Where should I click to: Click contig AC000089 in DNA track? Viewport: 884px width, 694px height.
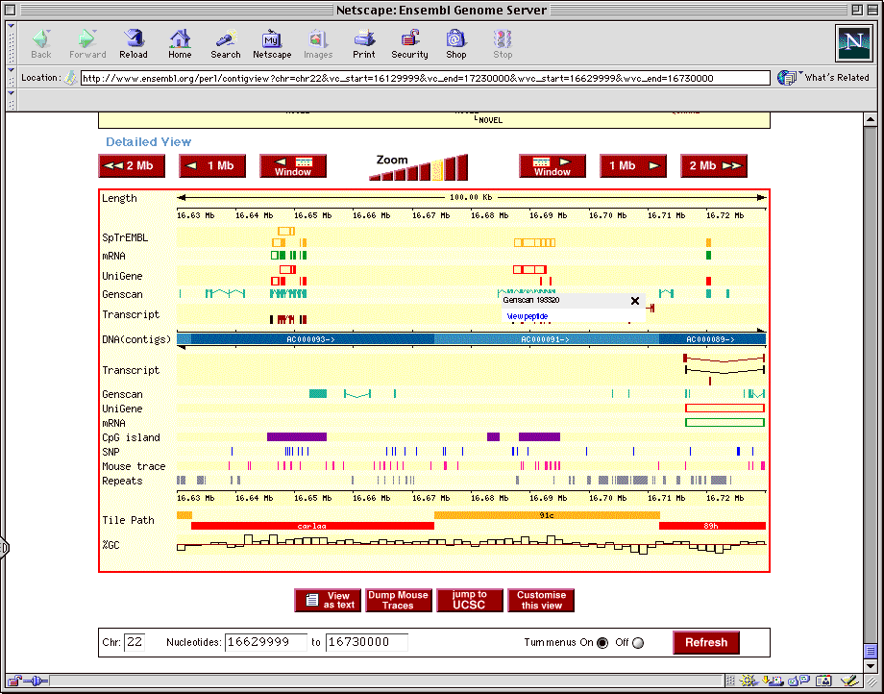coord(712,339)
